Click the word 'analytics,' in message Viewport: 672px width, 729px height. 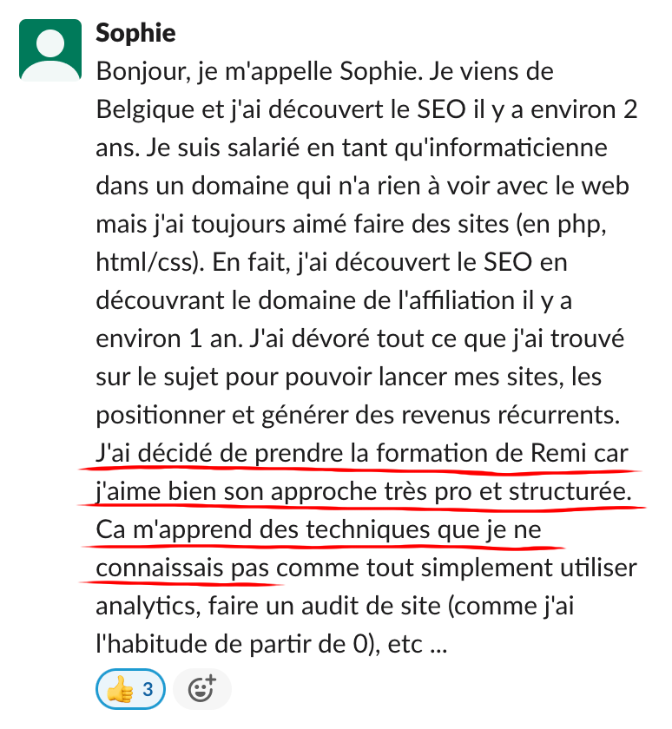pyautogui.click(x=148, y=607)
